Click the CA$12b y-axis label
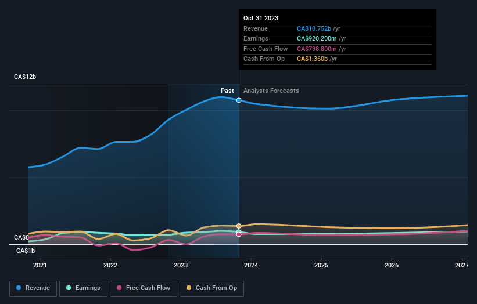This screenshot has width=477, height=304. pos(25,77)
